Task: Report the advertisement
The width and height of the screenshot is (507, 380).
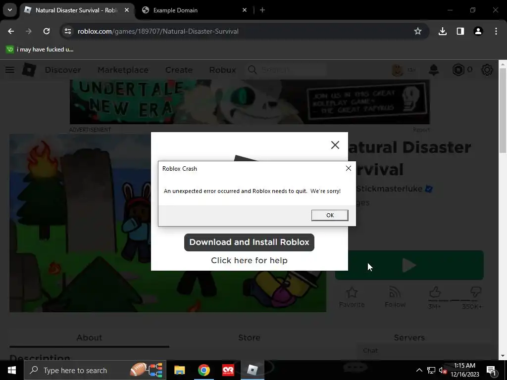Action: coord(421,130)
